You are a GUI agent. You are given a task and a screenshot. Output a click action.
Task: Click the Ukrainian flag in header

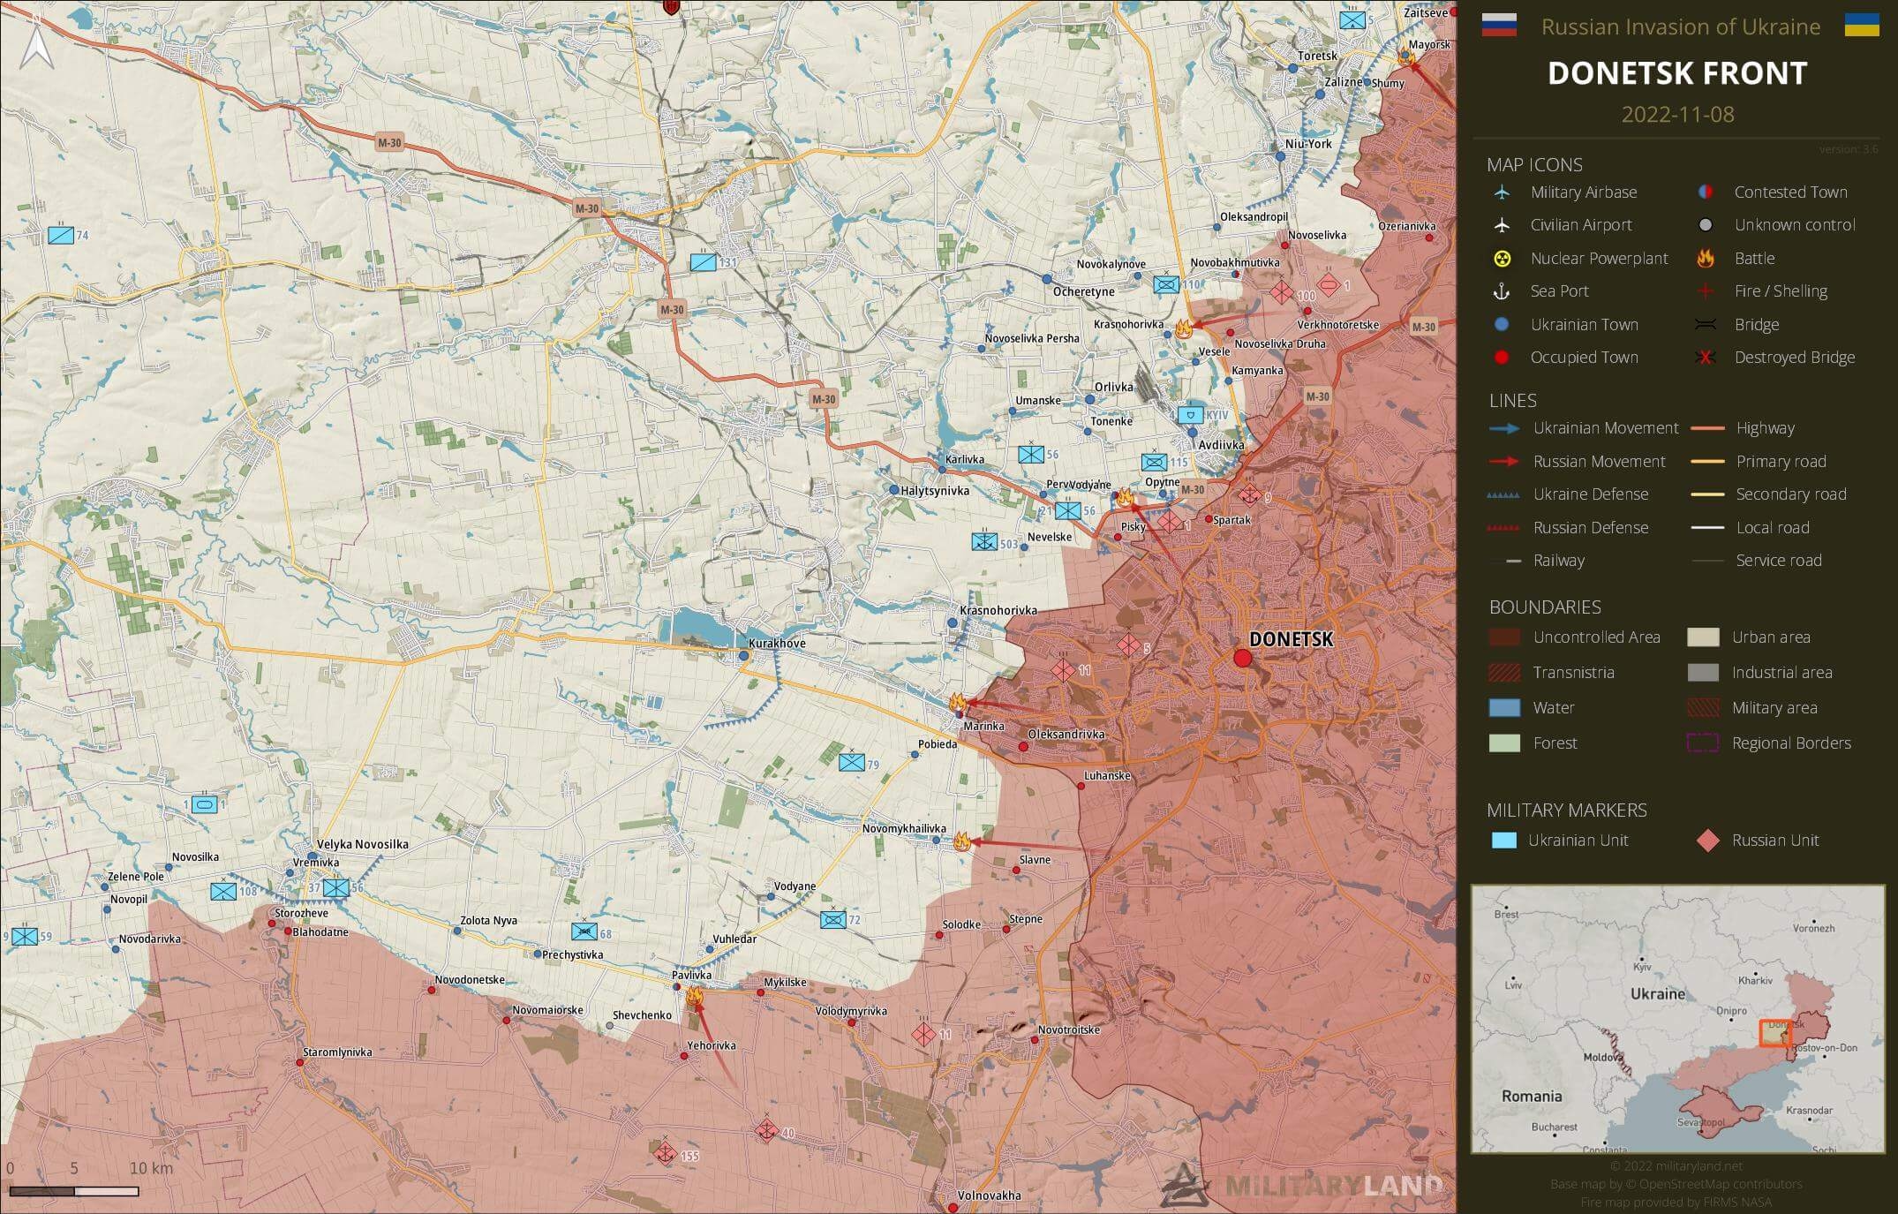(1861, 26)
